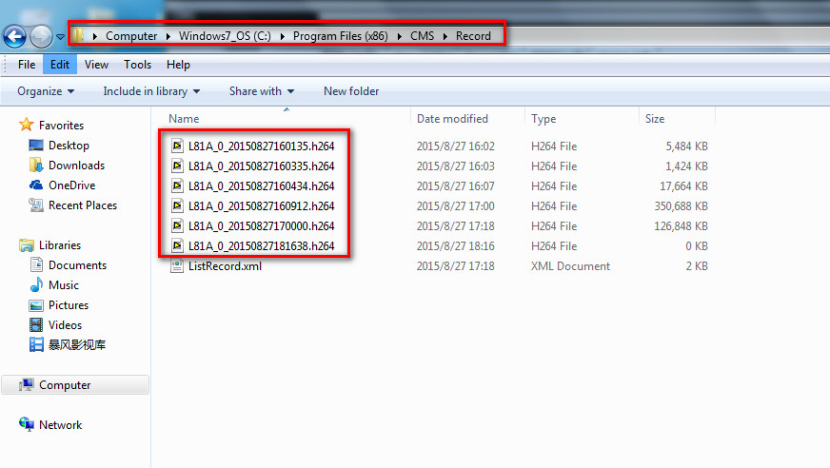Screen dimensions: 830x468
Task: Click the Network icon in sidebar
Action: [x=26, y=424]
